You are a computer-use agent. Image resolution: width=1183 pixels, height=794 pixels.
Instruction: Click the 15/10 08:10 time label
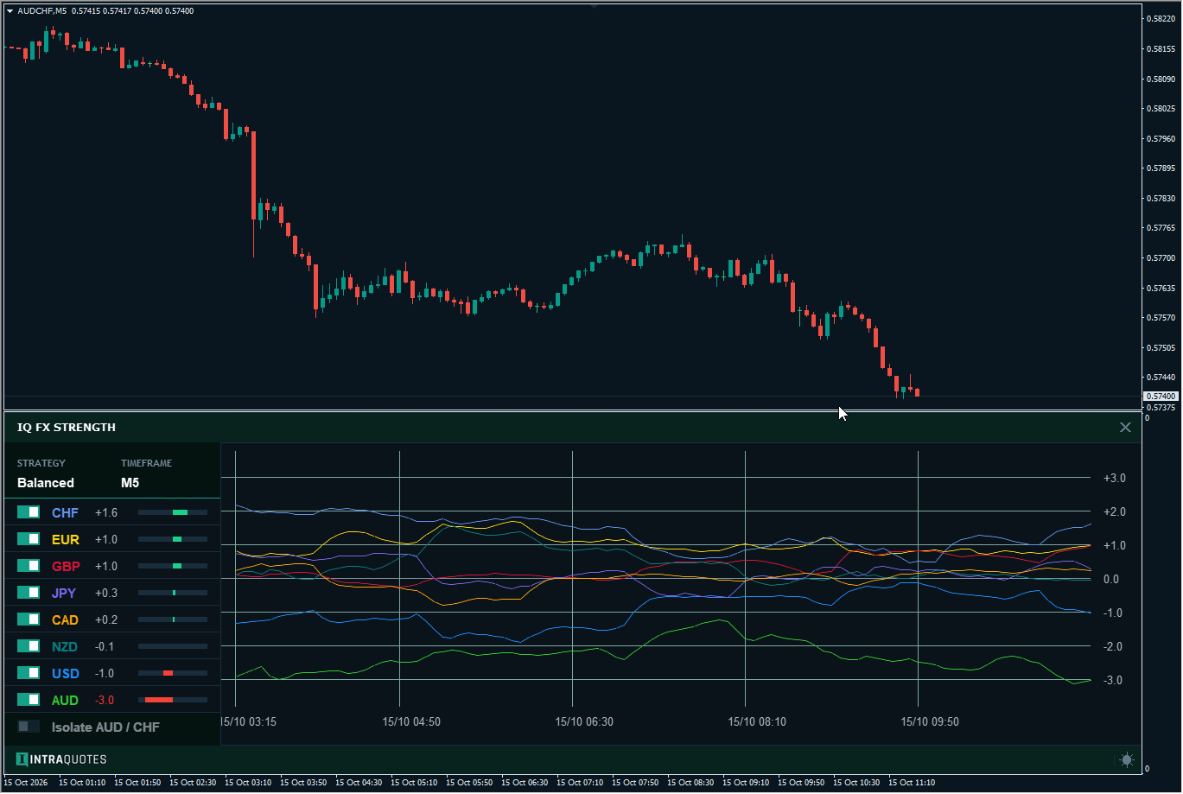coord(757,721)
